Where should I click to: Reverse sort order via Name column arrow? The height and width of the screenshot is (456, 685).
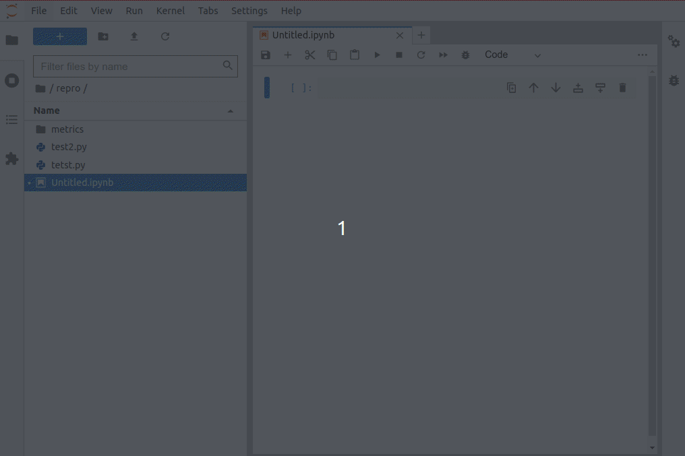pos(230,110)
